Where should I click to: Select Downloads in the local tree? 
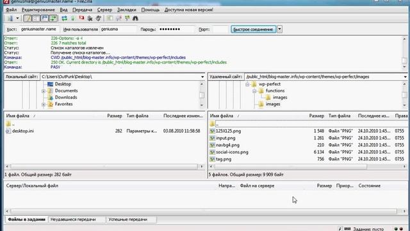coord(65,98)
